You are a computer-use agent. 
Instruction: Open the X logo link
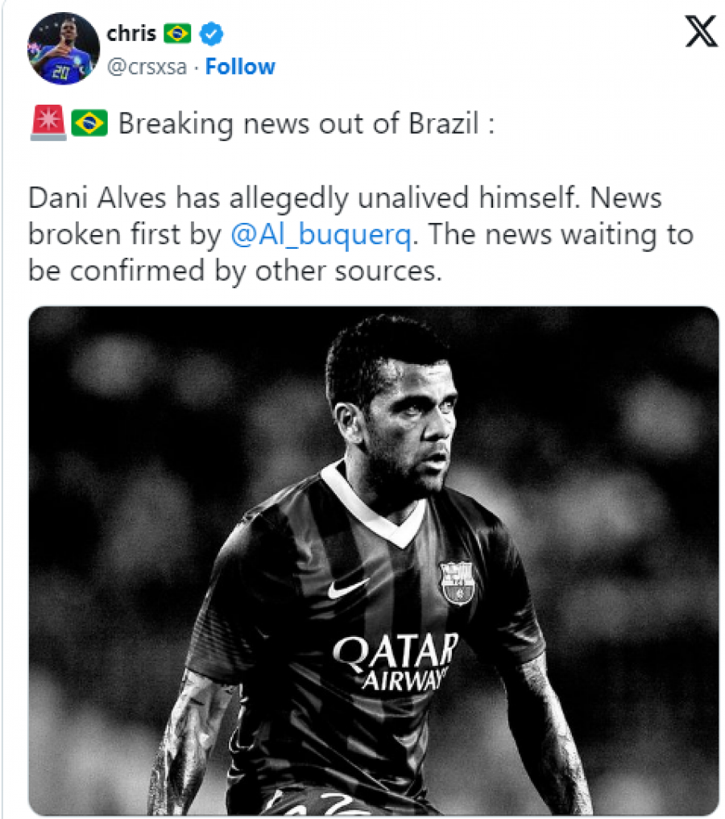pyautogui.click(x=701, y=32)
